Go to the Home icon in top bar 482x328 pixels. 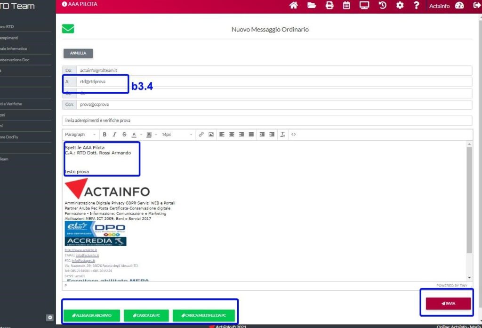coord(294,6)
